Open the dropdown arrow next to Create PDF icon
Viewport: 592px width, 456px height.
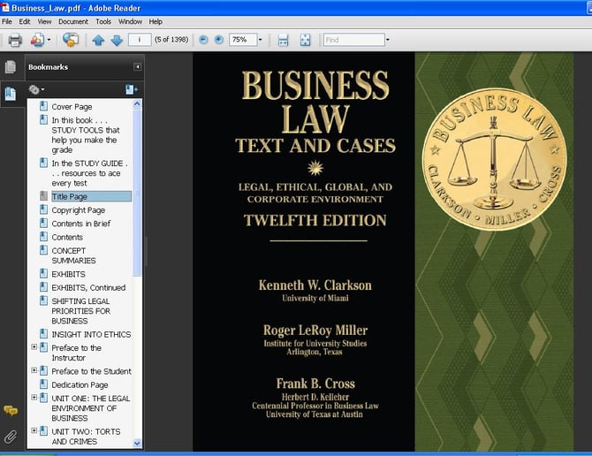[49, 40]
